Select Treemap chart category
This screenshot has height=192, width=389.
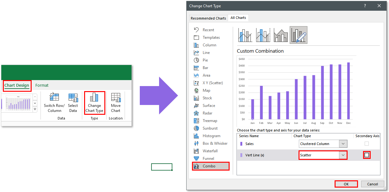(x=210, y=121)
